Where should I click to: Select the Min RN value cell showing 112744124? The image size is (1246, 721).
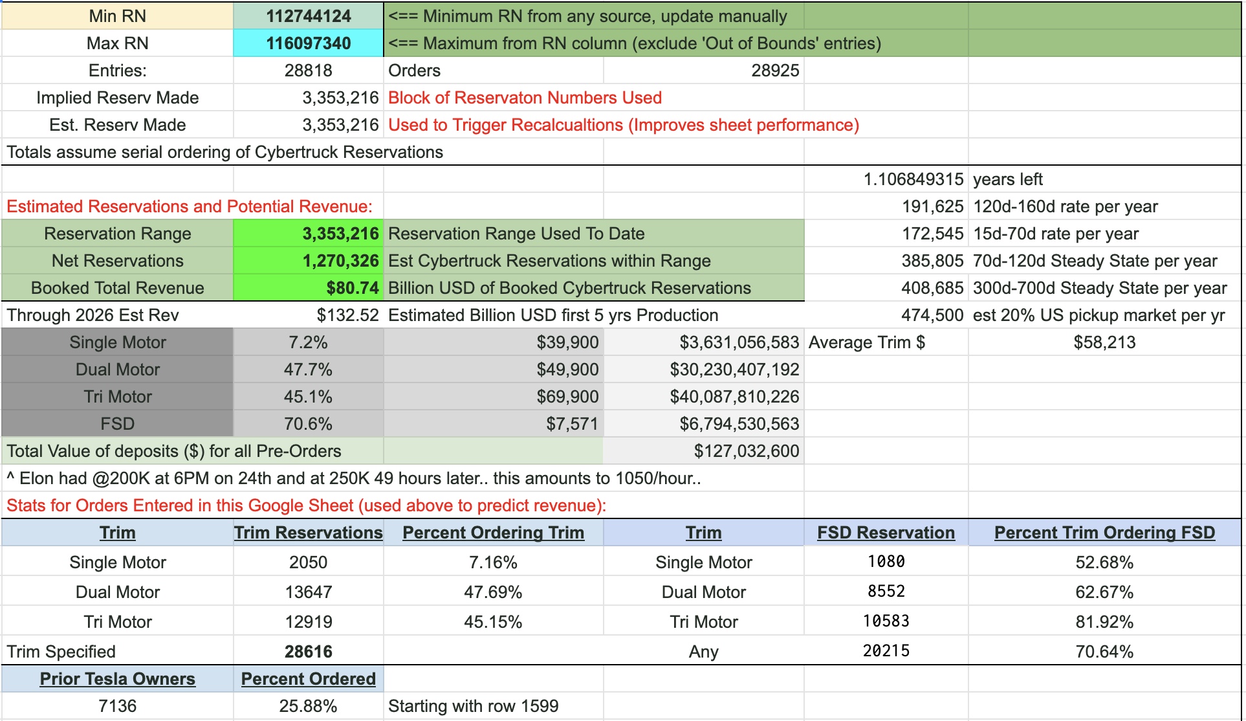click(x=307, y=16)
